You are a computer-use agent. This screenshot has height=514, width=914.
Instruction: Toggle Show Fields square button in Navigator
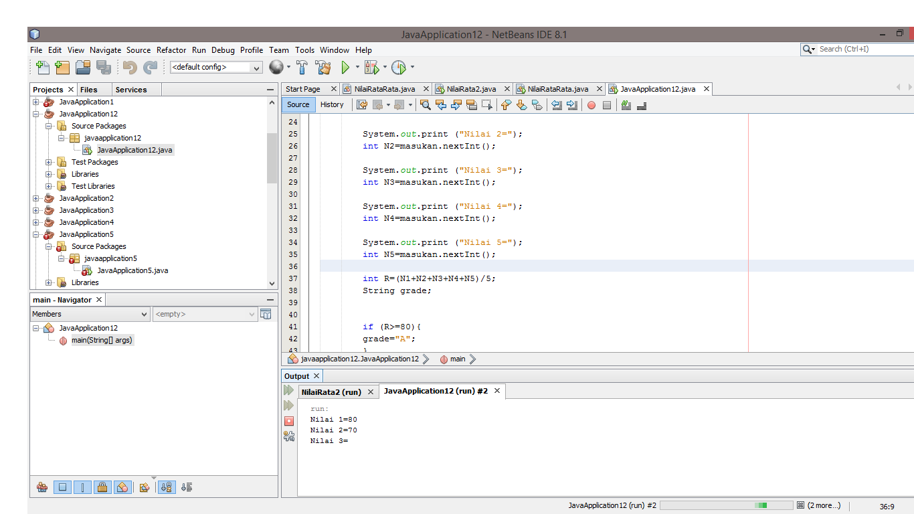[x=62, y=487]
